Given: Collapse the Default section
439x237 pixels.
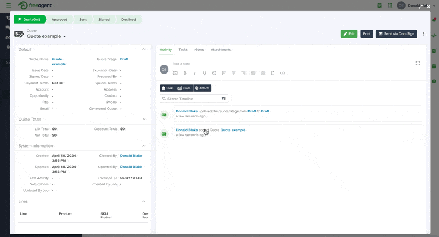Looking at the screenshot, I should pyautogui.click(x=144, y=49).
